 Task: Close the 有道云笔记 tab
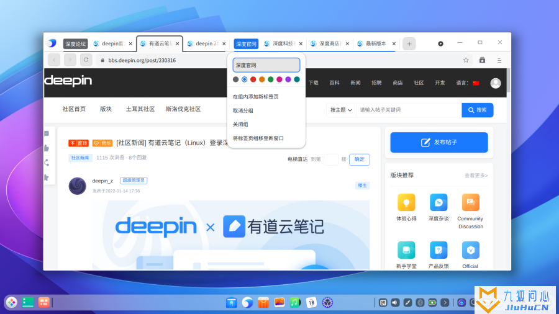[x=177, y=43]
